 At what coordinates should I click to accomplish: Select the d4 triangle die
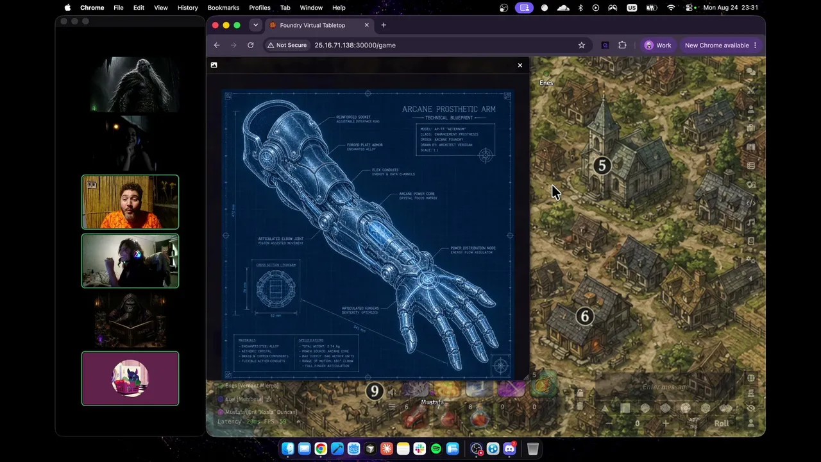pyautogui.click(x=605, y=408)
